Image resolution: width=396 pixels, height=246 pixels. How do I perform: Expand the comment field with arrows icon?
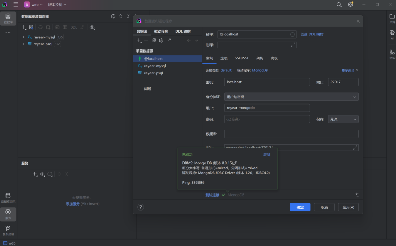click(x=293, y=45)
